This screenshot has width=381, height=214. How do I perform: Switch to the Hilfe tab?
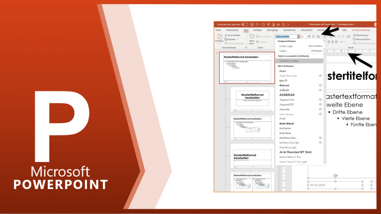[344, 30]
